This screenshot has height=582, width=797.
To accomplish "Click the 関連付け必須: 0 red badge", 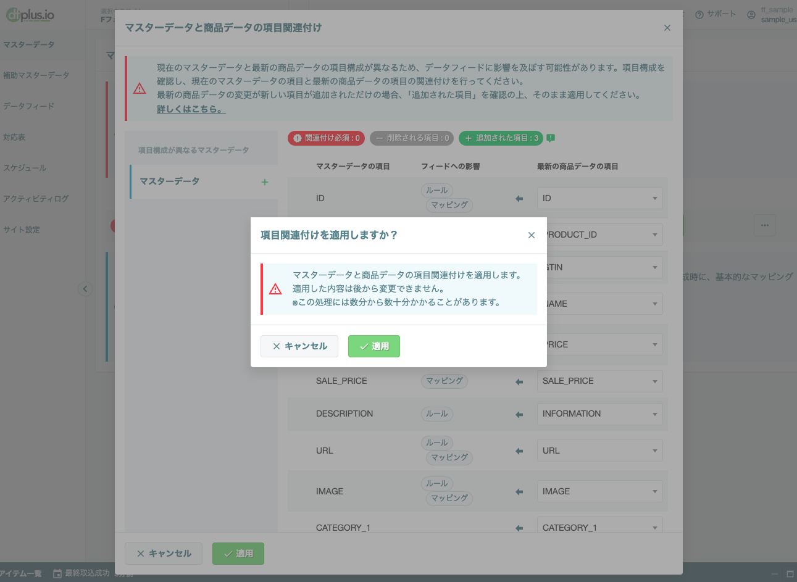I will [x=326, y=138].
